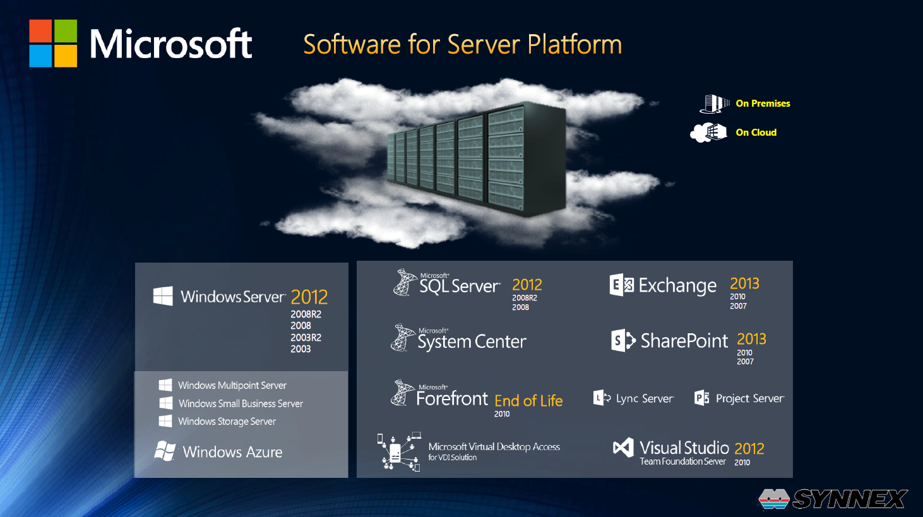Click SharePoint 2013 year
923x517 pixels.
tap(752, 339)
